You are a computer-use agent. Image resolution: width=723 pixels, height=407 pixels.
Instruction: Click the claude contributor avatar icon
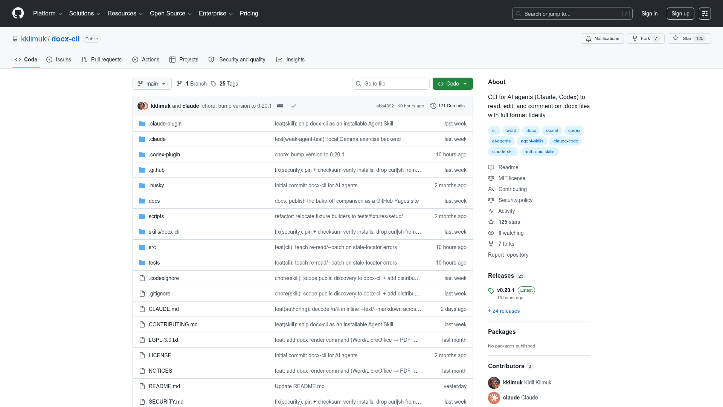494,398
